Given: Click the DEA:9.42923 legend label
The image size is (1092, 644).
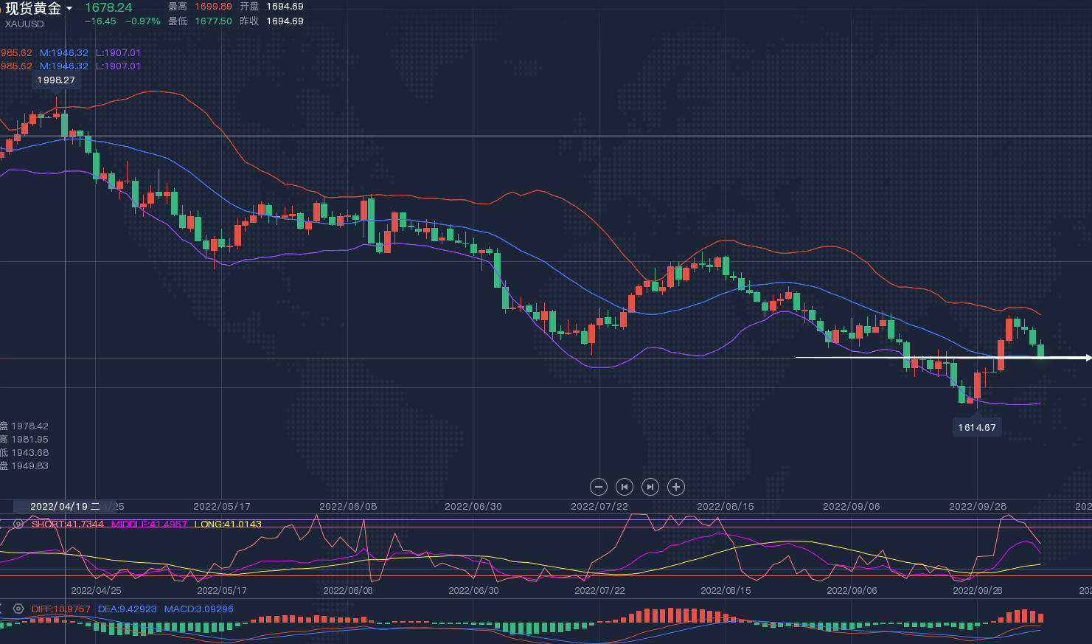Looking at the screenshot, I should coord(127,609).
